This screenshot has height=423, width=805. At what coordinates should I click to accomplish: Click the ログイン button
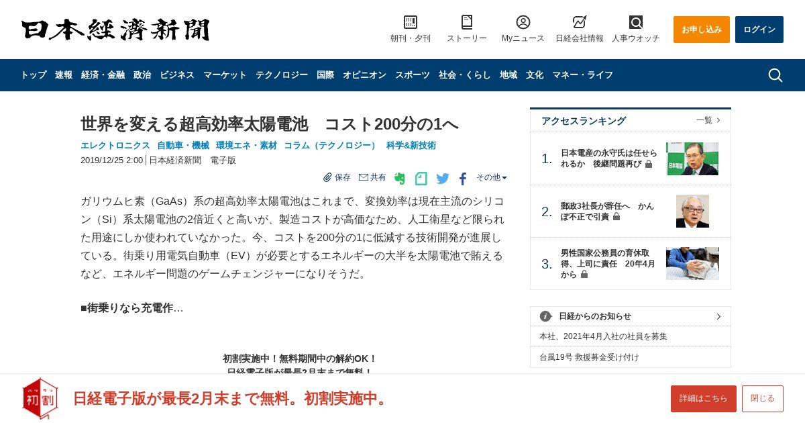coord(759,30)
